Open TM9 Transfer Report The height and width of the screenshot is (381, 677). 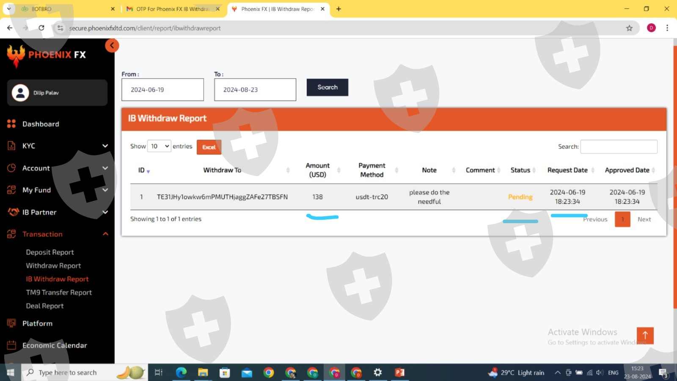coord(59,293)
